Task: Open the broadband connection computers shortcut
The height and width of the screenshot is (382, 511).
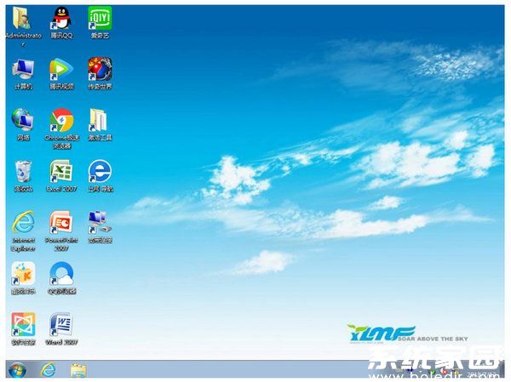Action: tap(100, 223)
